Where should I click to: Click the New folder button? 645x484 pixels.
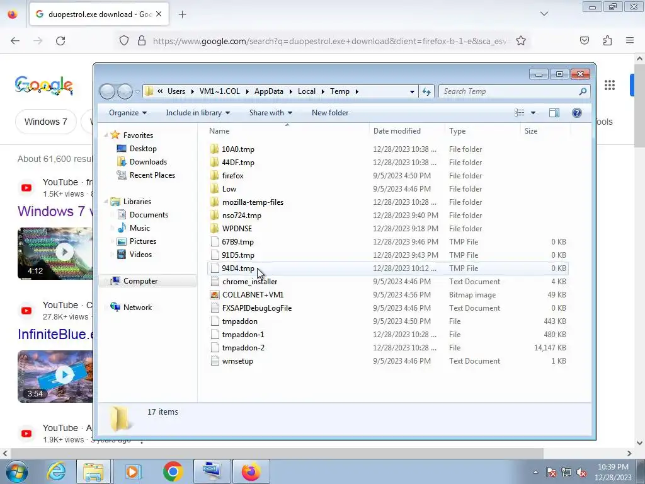330,113
